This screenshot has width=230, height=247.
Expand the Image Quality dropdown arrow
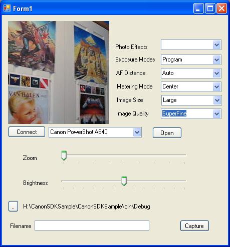click(217, 114)
